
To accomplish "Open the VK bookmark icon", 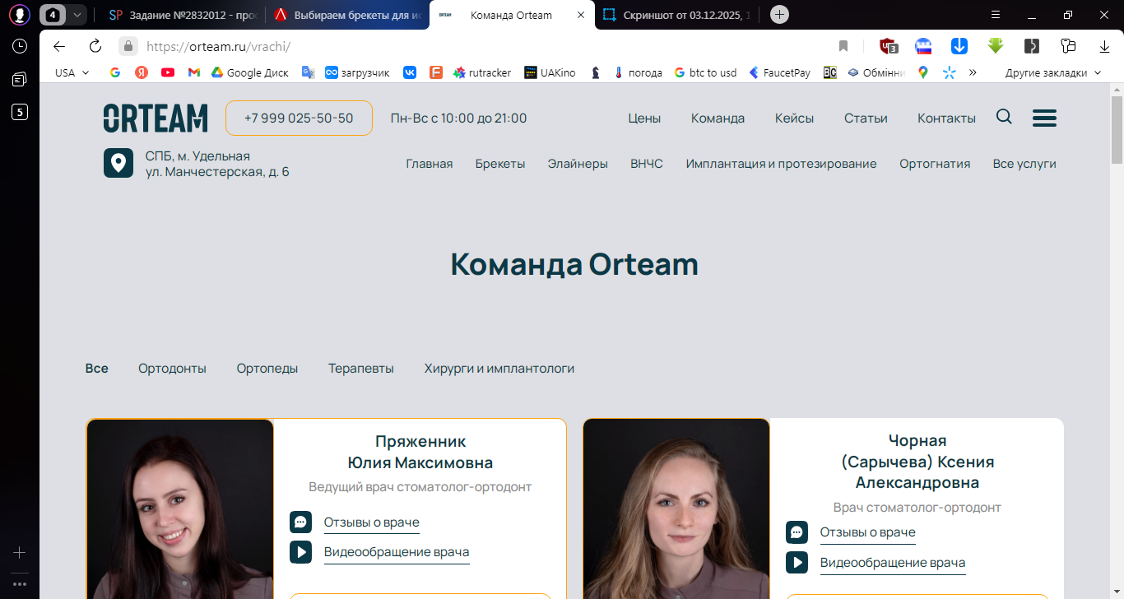I will (x=410, y=72).
